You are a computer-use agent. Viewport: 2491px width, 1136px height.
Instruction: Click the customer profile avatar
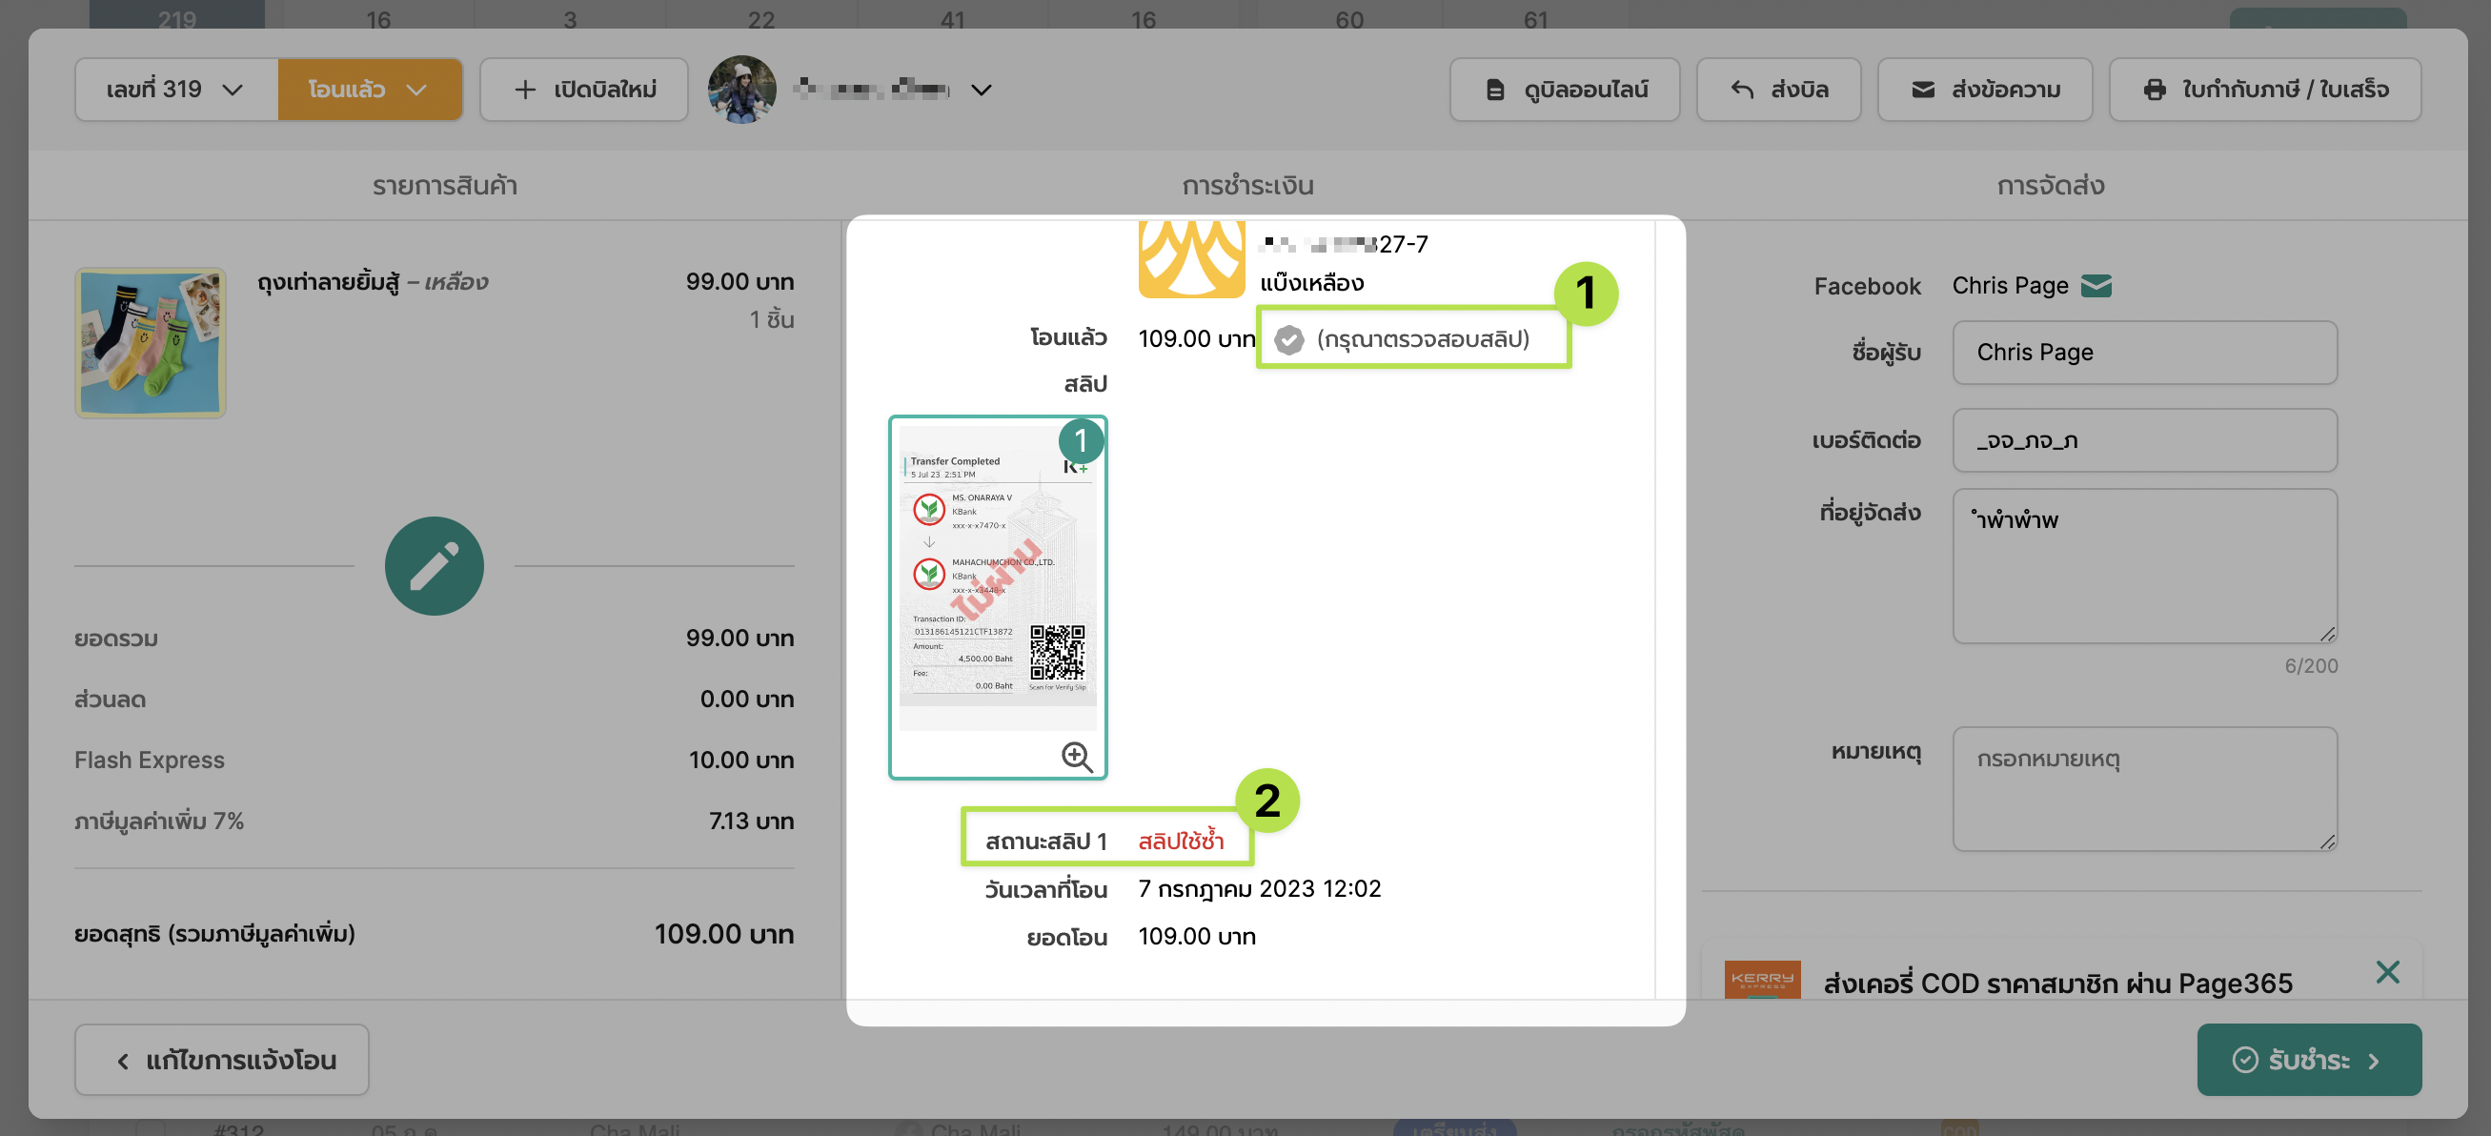[741, 89]
